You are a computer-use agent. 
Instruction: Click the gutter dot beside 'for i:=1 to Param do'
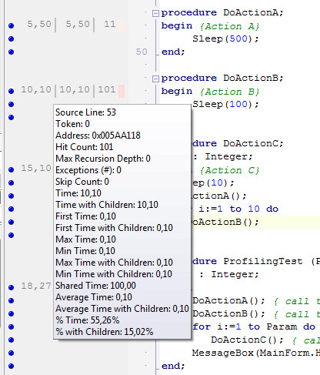click(11, 326)
